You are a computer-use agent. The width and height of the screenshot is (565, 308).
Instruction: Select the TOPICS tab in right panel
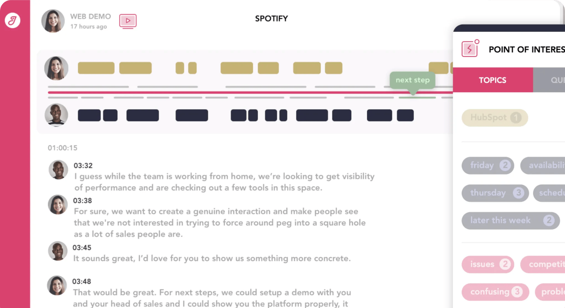492,80
